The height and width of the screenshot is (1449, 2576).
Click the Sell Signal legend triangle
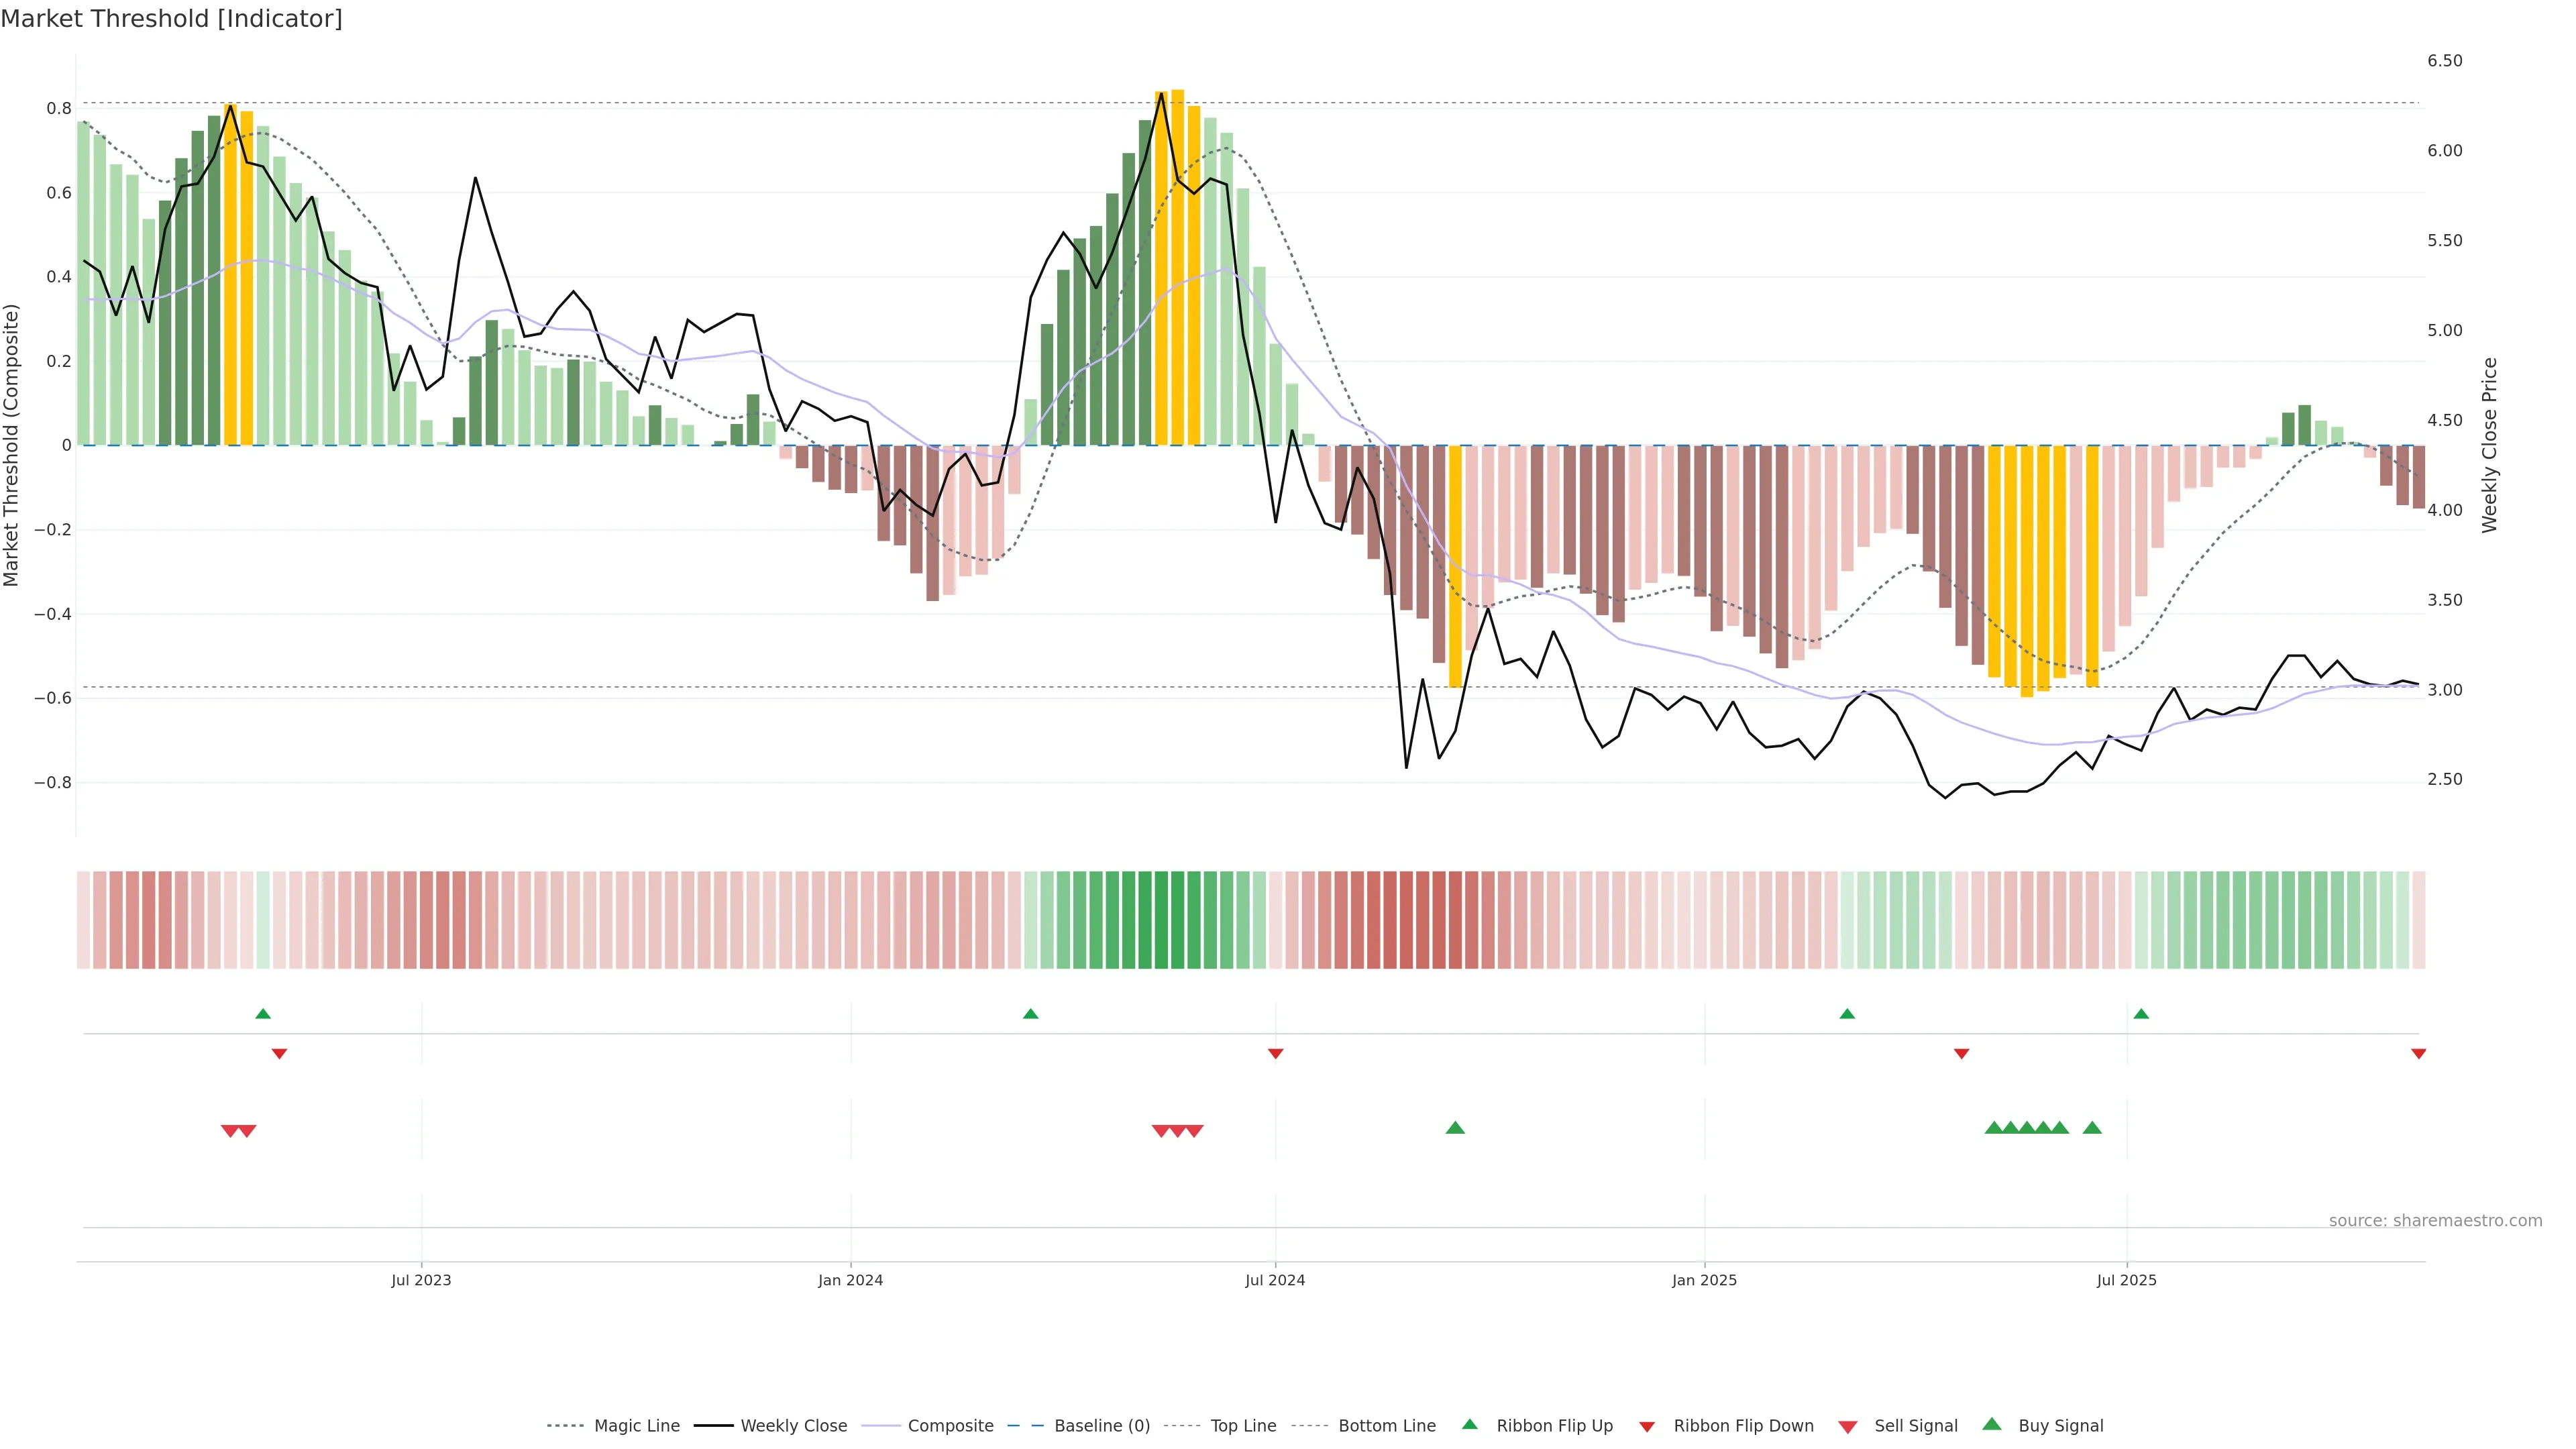coord(1848,1427)
